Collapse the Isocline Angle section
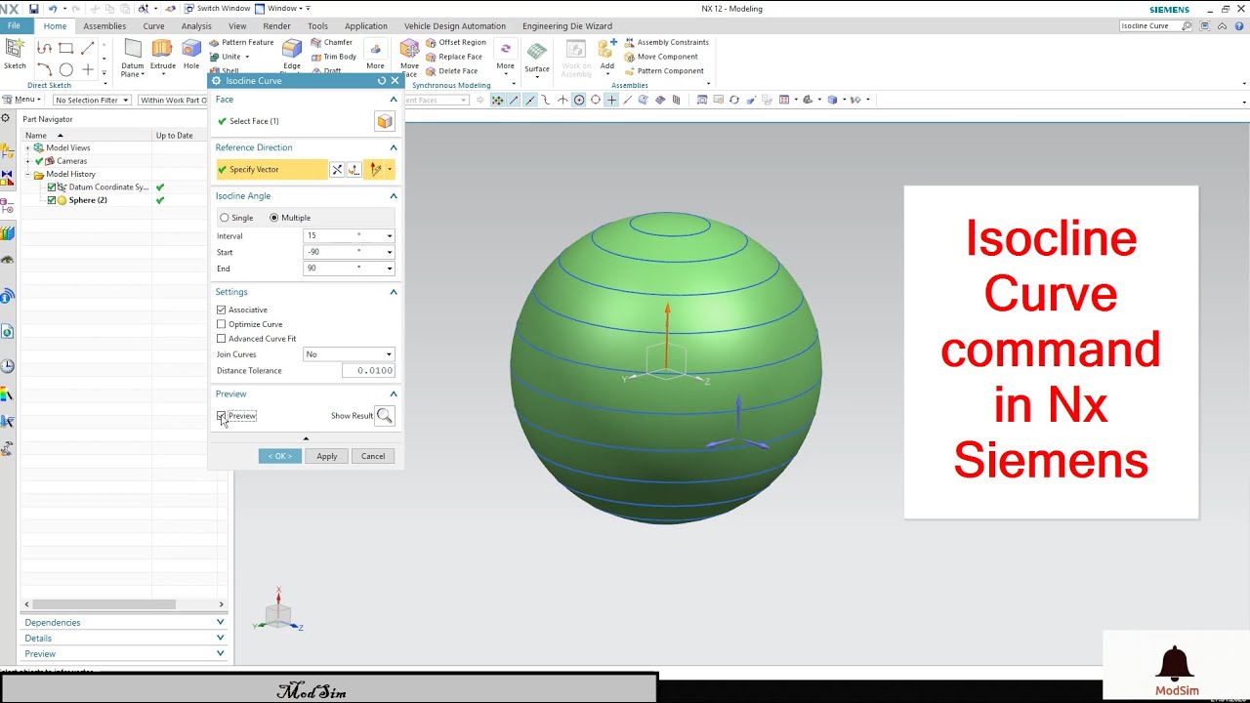Image resolution: width=1250 pixels, height=703 pixels. (x=394, y=196)
